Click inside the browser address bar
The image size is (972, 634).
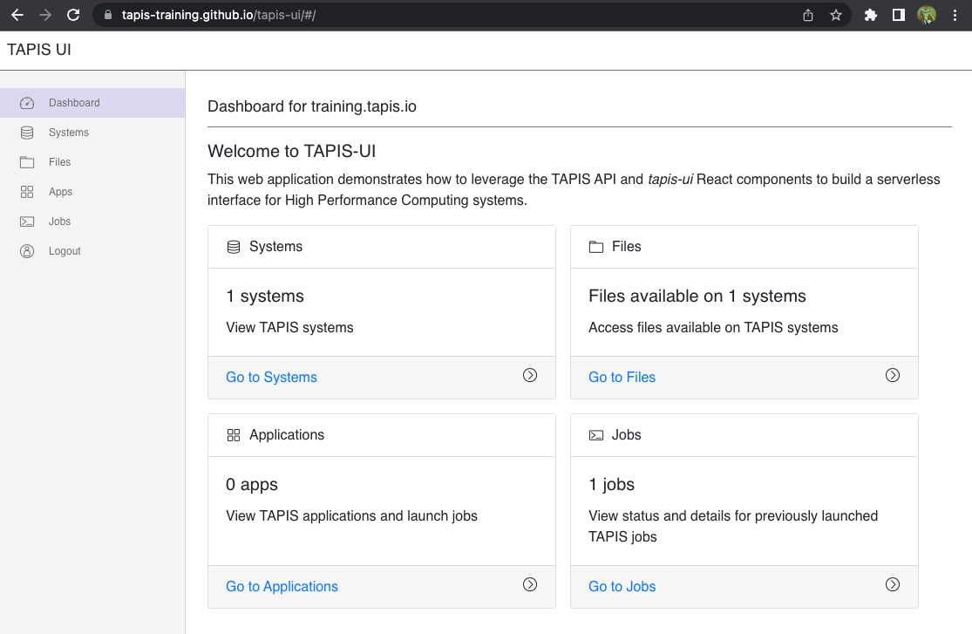(262, 15)
